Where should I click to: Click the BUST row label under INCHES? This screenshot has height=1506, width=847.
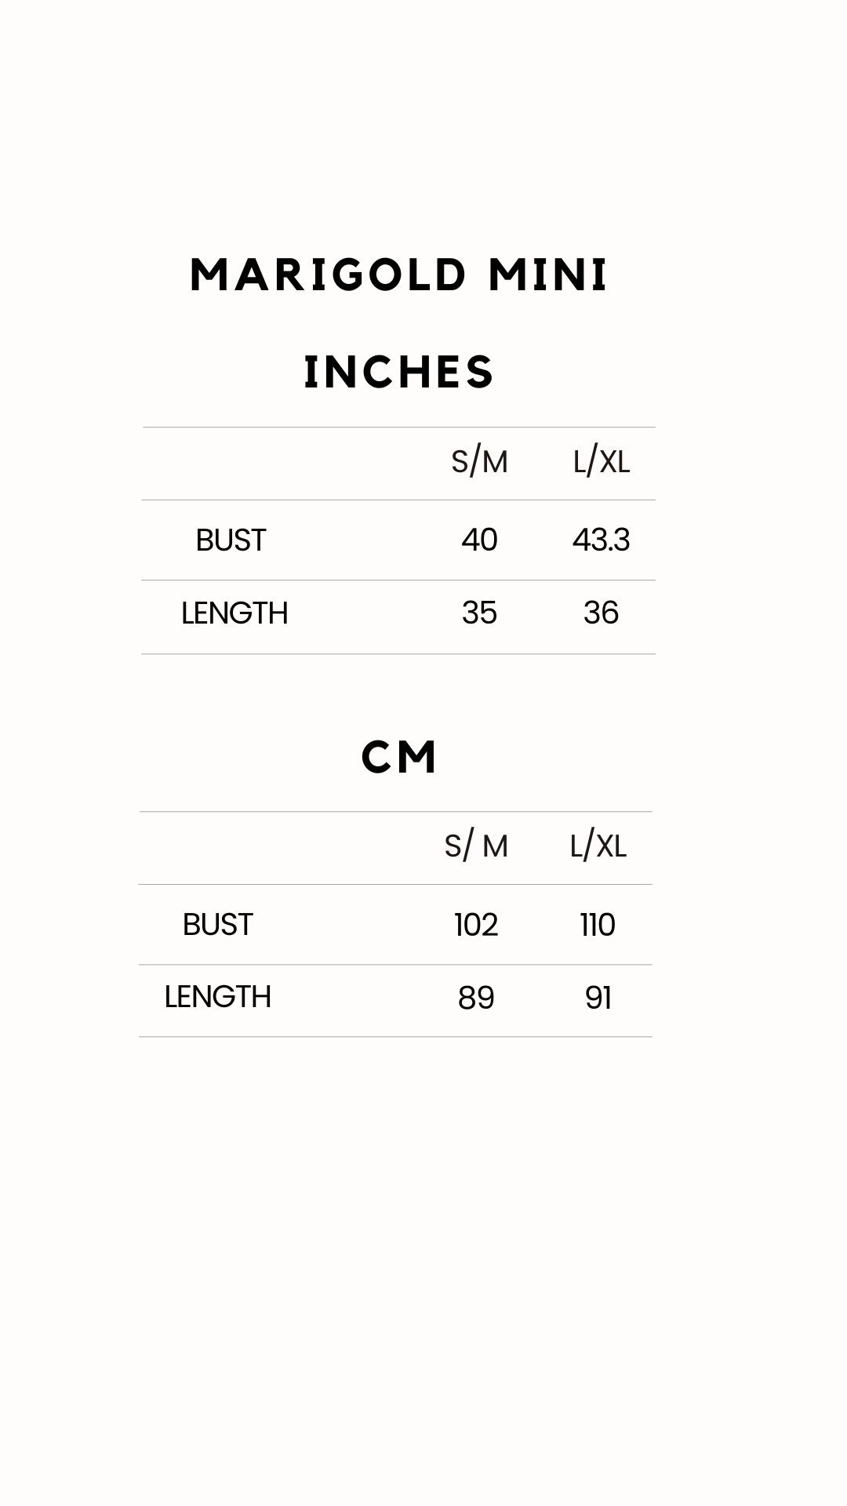(x=231, y=540)
